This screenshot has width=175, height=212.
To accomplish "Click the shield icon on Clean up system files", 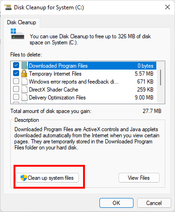I will point(24,178).
